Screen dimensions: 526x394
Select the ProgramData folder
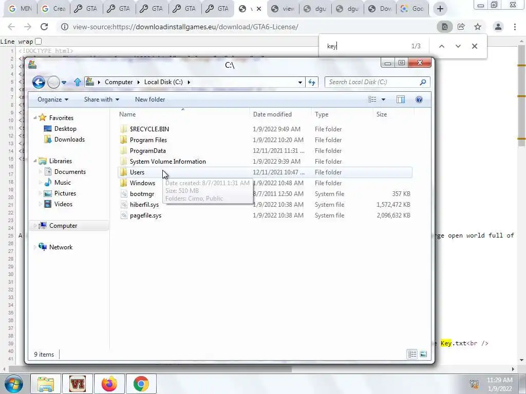pyautogui.click(x=265, y=150)
